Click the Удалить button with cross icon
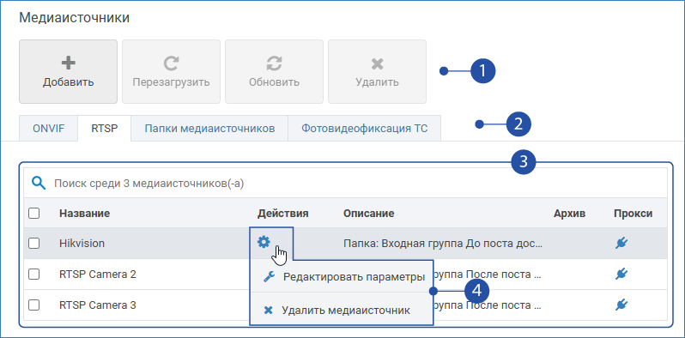This screenshot has height=338, width=685. click(x=377, y=71)
